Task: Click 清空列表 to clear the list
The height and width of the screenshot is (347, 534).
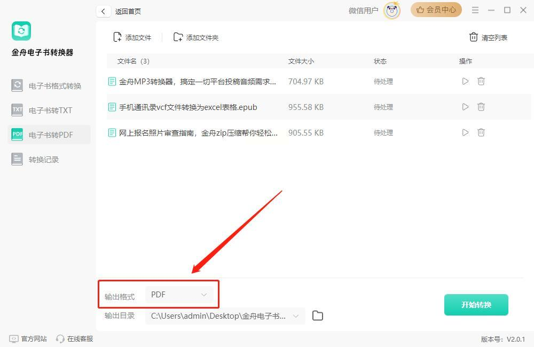Action: tap(489, 37)
